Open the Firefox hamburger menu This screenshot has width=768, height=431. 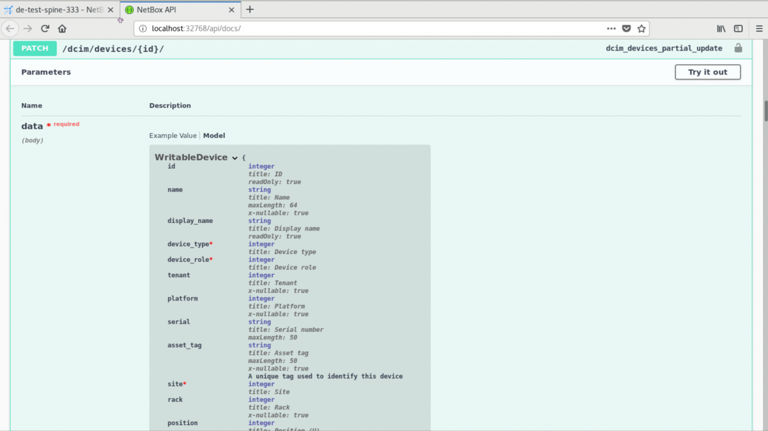[759, 29]
